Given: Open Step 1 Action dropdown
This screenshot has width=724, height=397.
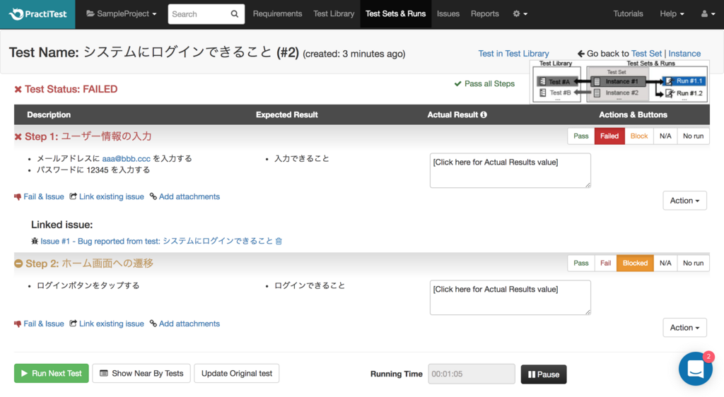Looking at the screenshot, I should click(684, 201).
